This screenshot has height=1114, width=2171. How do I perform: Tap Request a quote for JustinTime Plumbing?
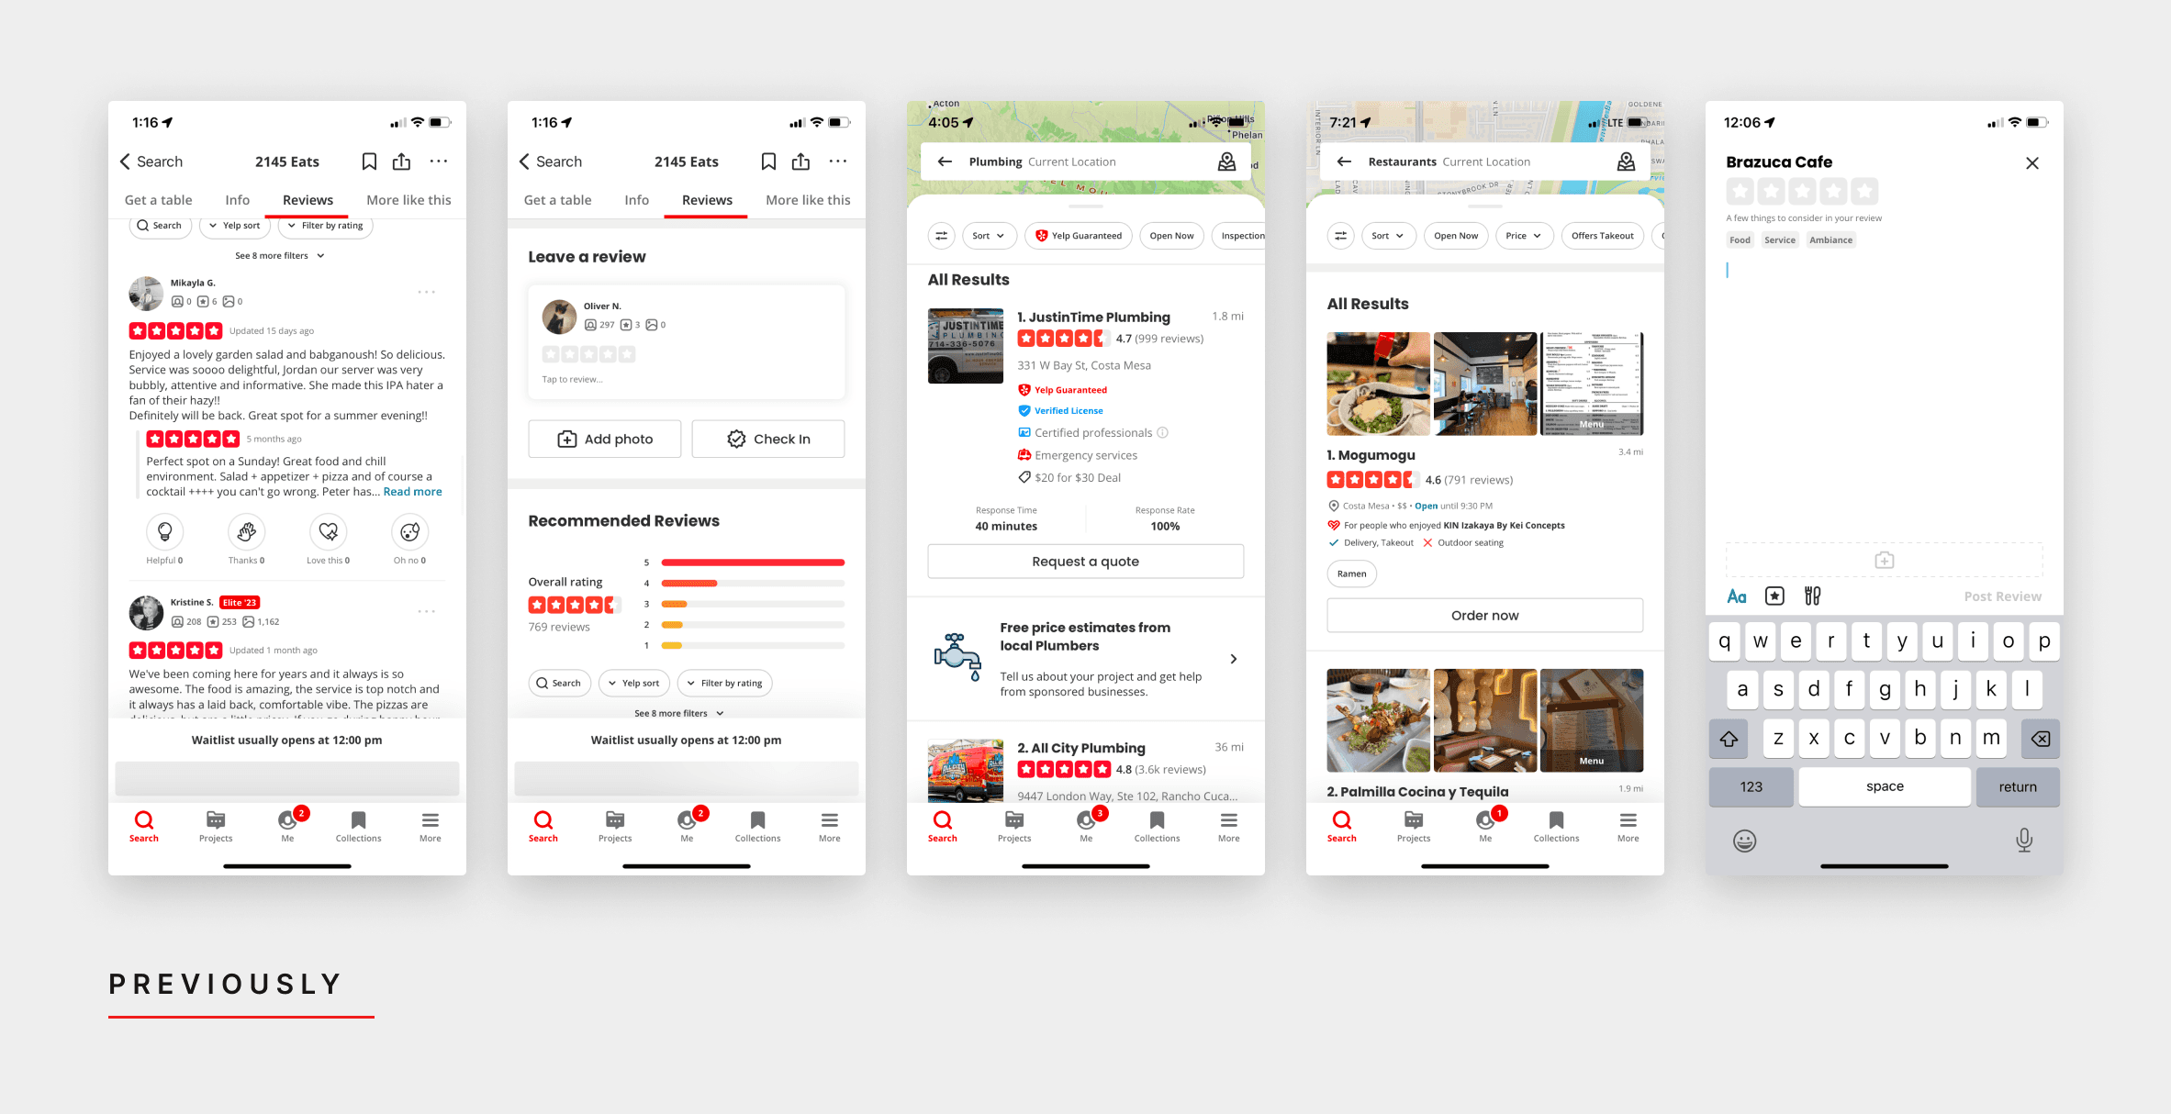[x=1085, y=560]
